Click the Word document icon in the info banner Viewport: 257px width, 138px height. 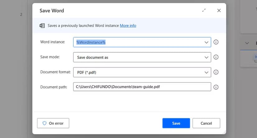coord(42,26)
